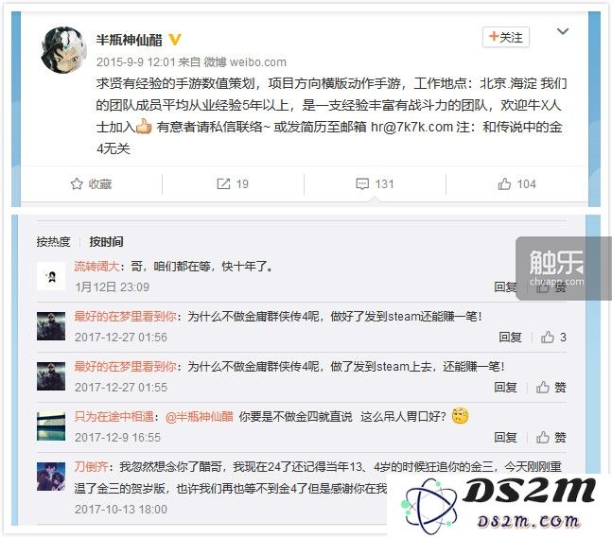This screenshot has width=612, height=538.
Task: Click the repost share icon showing 19
Action: (x=223, y=183)
